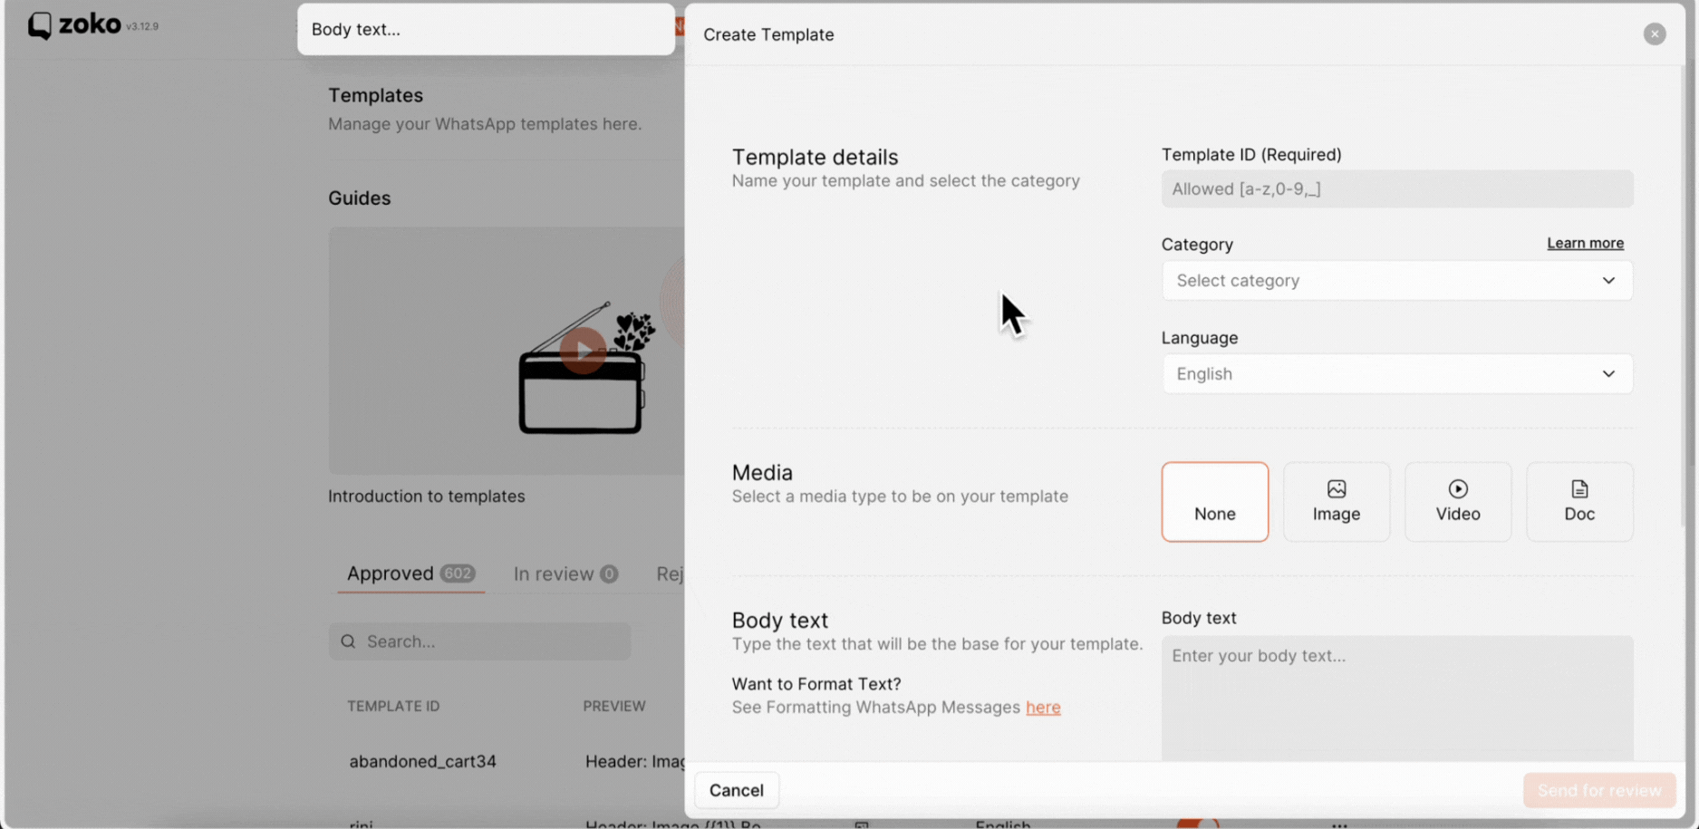The width and height of the screenshot is (1699, 829).
Task: Click the search magnifier icon
Action: point(348,641)
